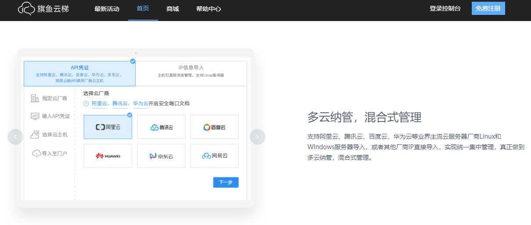Click the 免费注册 button

(x=488, y=8)
